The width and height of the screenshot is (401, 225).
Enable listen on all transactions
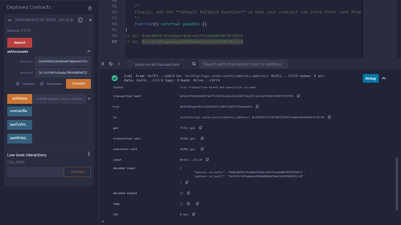(130, 64)
